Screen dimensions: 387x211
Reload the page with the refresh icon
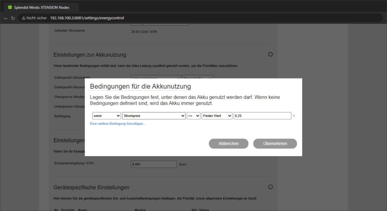[x=13, y=18]
